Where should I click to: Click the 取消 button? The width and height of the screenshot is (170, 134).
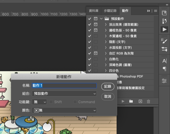(108, 97)
